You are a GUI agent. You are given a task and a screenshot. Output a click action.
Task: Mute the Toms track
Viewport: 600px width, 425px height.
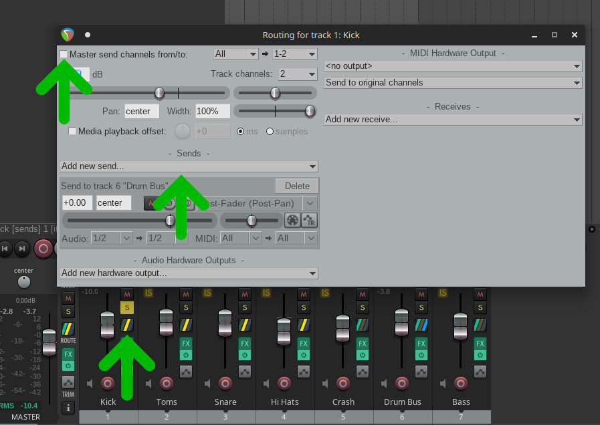point(186,294)
